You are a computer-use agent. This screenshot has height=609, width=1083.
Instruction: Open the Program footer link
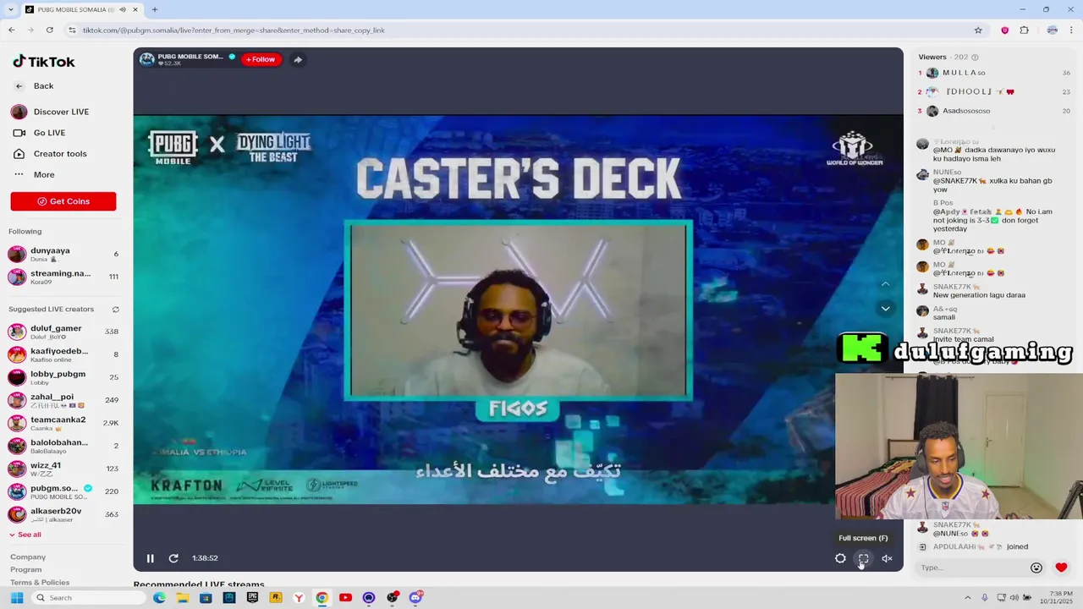(25, 569)
